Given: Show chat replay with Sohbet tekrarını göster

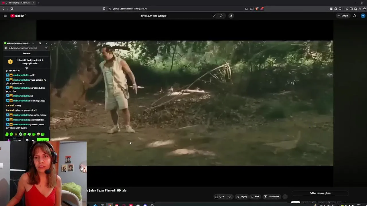Looking at the screenshot, I should pyautogui.click(x=320, y=193).
